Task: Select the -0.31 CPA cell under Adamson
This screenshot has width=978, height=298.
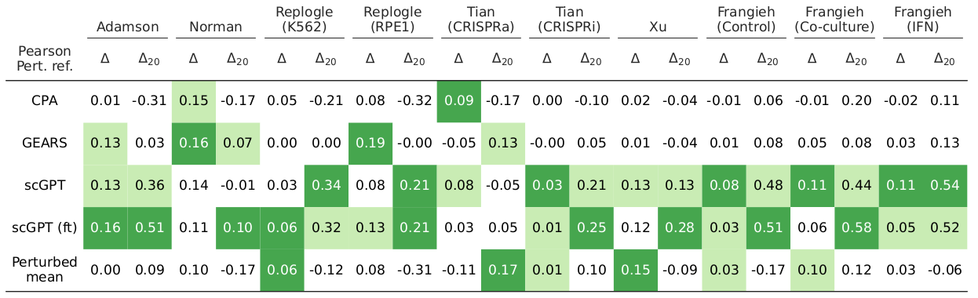Action: pos(149,100)
